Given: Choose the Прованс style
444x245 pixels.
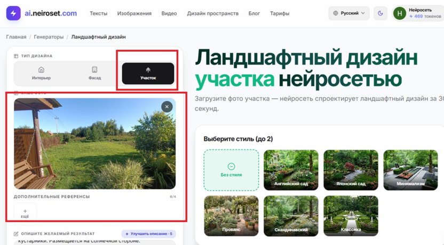Looking at the screenshot, I should (231, 216).
